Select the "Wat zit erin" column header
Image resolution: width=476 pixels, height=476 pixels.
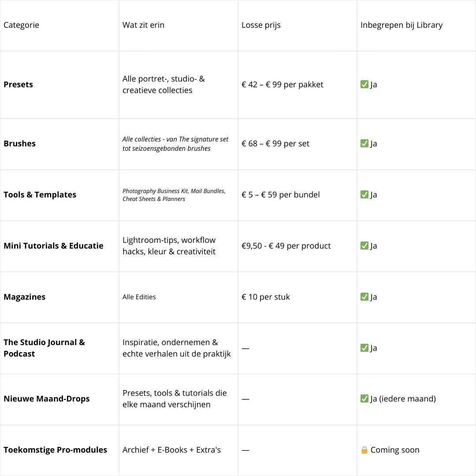point(143,25)
